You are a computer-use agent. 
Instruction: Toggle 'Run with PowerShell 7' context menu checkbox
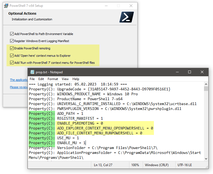[12, 62]
